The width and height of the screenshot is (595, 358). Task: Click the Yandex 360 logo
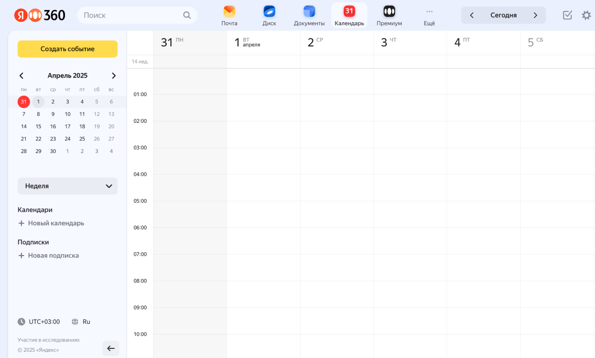click(40, 15)
